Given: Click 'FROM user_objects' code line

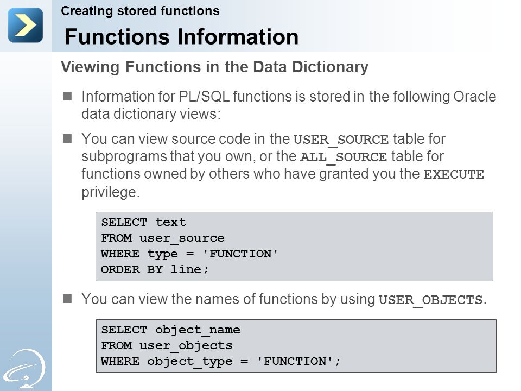Looking at the screenshot, I should click(x=167, y=345).
